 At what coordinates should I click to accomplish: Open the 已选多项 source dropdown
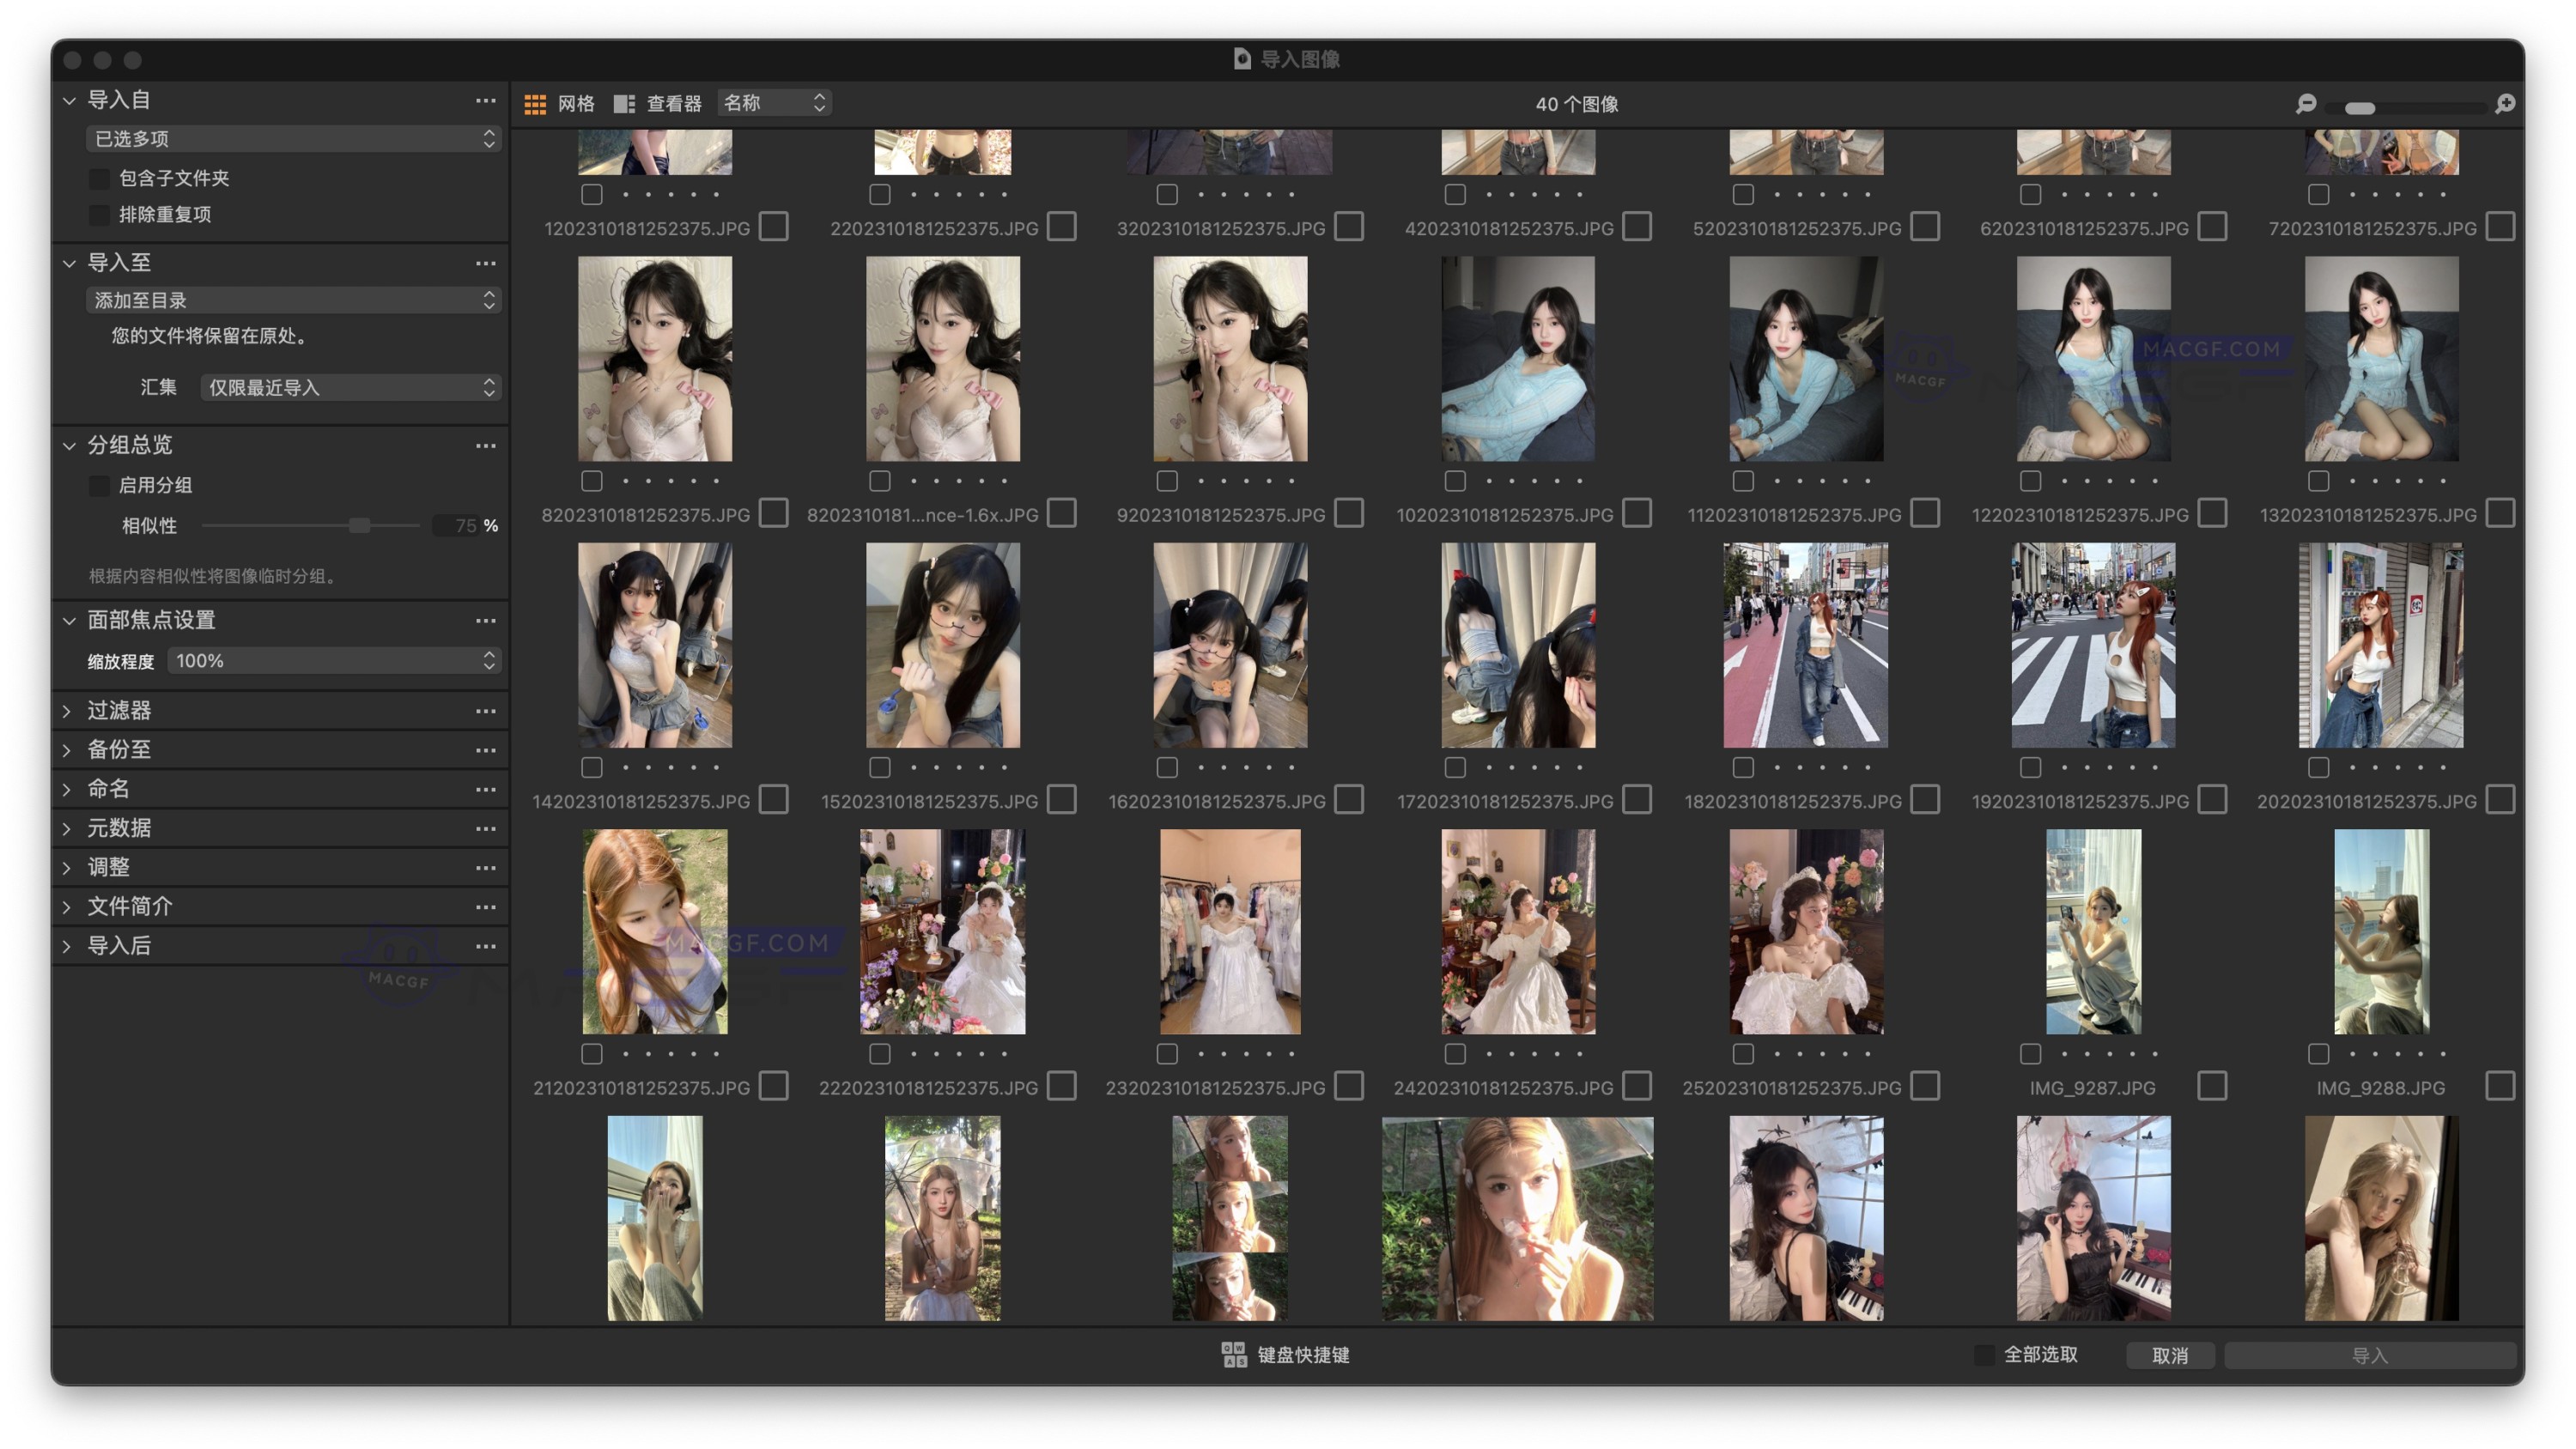click(x=293, y=139)
